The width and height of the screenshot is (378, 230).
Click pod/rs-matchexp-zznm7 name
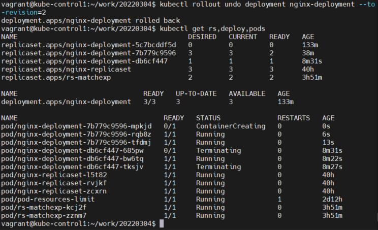(x=44, y=216)
